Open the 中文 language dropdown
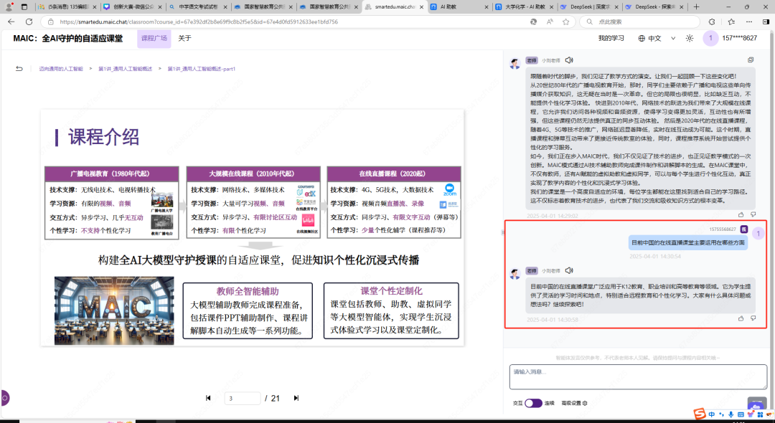The width and height of the screenshot is (775, 423). click(657, 38)
